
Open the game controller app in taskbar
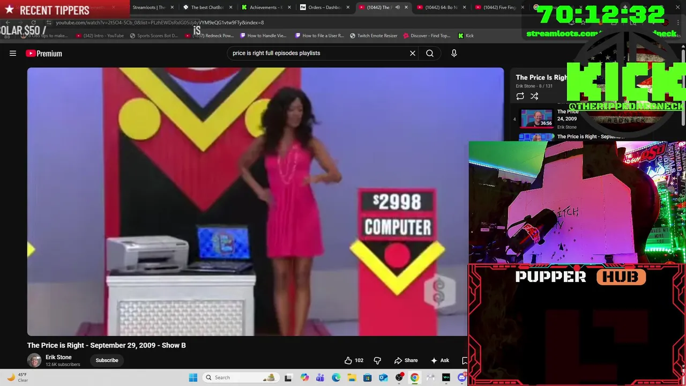pos(430,377)
